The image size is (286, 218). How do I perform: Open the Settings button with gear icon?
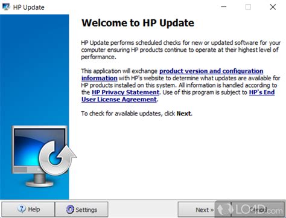click(81, 210)
